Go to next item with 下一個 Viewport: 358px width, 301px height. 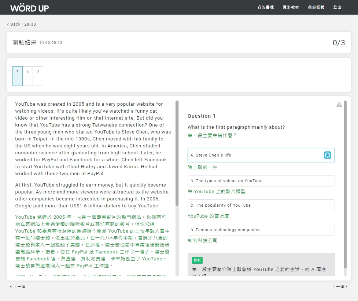[x=340, y=286]
